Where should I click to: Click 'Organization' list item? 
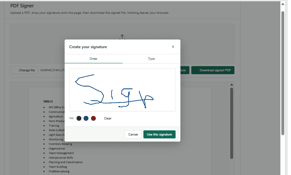pos(57,148)
